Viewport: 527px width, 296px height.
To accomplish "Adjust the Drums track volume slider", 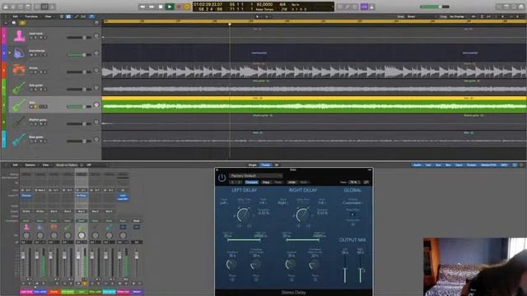I will coord(79,72).
